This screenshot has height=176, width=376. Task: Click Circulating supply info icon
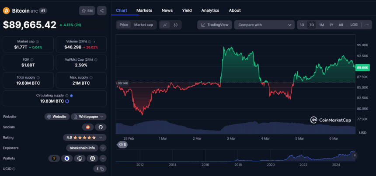tap(66, 96)
